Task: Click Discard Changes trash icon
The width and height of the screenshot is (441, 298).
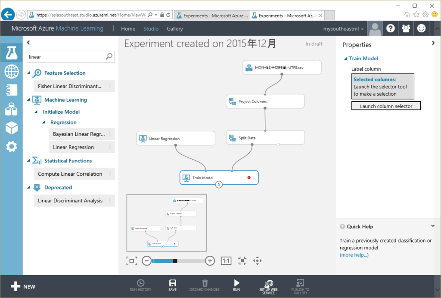Action: pos(205,286)
